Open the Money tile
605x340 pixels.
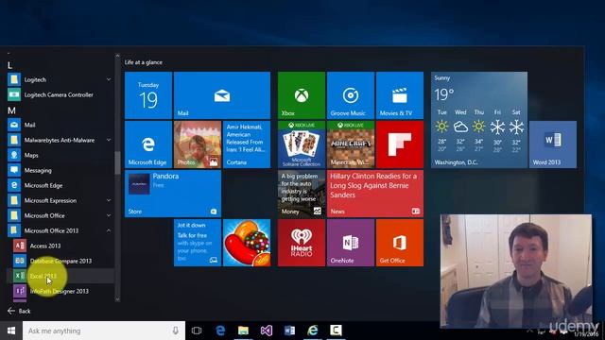coord(302,194)
